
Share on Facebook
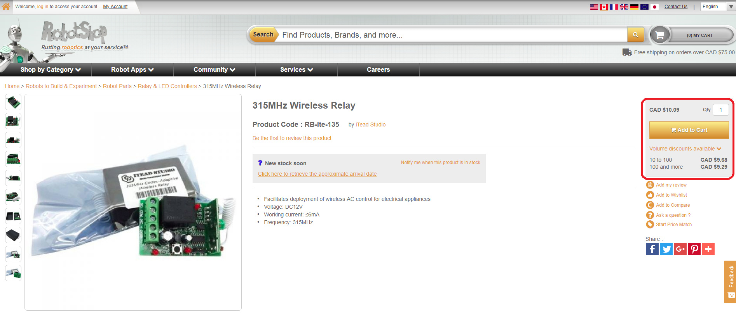tap(652, 249)
